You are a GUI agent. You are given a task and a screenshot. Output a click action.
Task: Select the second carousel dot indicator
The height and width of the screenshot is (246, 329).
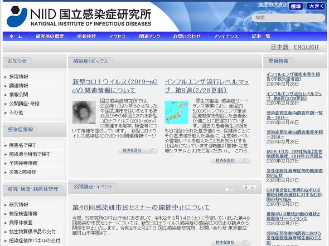pos(232,189)
